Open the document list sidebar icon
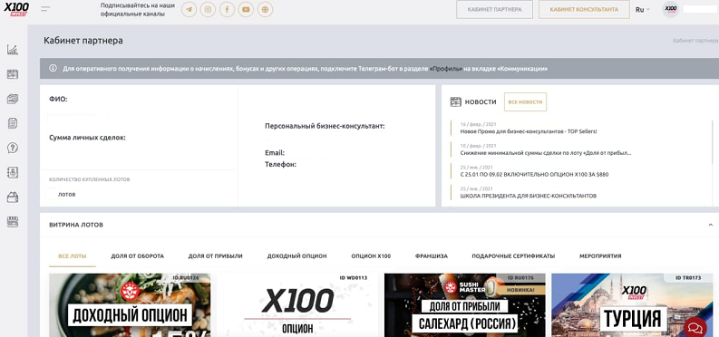 pyautogui.click(x=13, y=122)
